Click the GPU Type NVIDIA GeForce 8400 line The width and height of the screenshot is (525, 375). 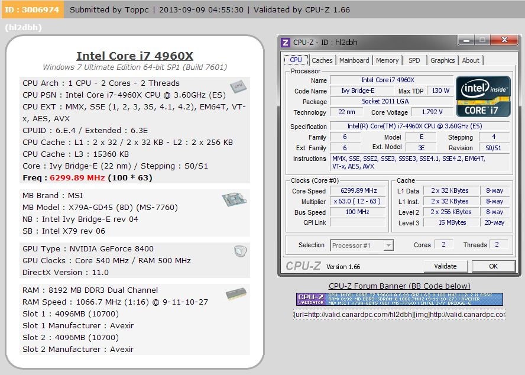point(88,248)
